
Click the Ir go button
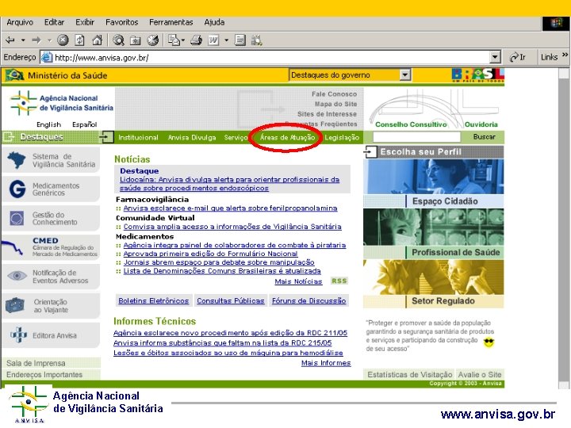(517, 57)
